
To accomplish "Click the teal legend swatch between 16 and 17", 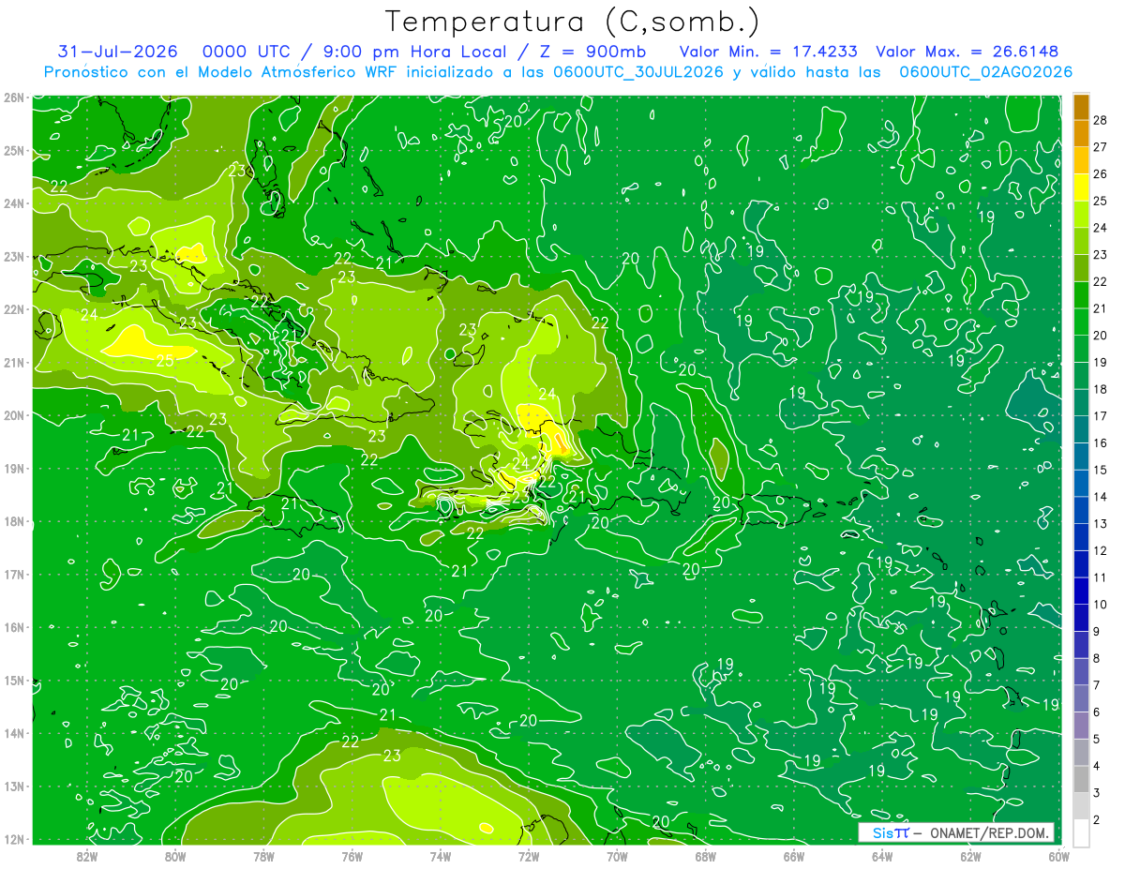I will click(1081, 430).
